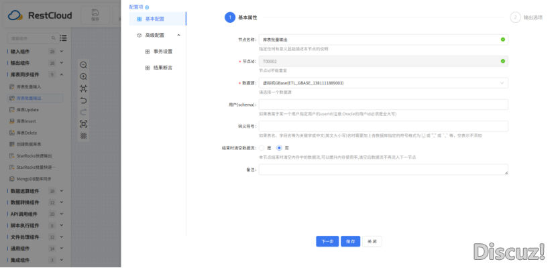556x268 pixels.
Task: Click the 用户(schema) input field
Action: [384, 105]
